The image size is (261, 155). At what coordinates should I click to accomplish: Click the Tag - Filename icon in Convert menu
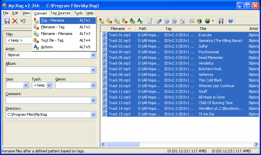(x=36, y=21)
